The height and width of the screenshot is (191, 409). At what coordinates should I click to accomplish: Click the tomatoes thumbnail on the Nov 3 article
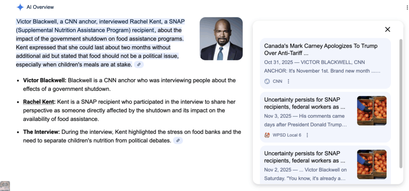click(x=371, y=110)
